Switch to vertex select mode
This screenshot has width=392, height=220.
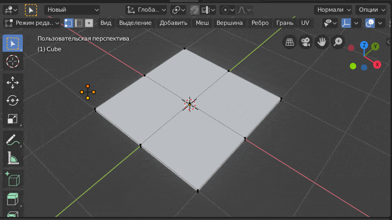pyautogui.click(x=68, y=23)
